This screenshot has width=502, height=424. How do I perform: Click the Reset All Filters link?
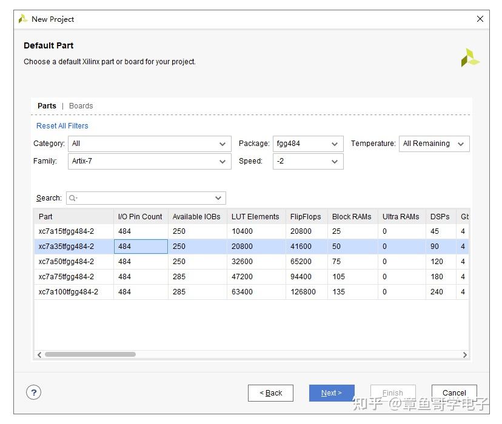click(x=62, y=126)
